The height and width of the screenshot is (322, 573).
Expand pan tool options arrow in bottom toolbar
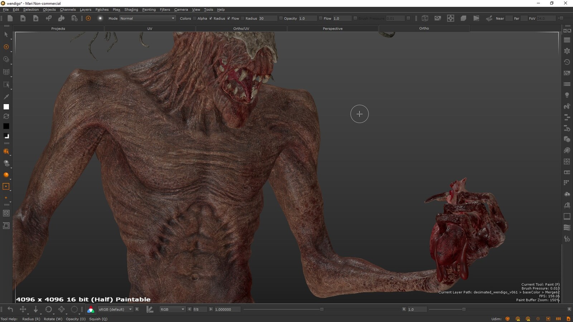pyautogui.click(x=28, y=314)
